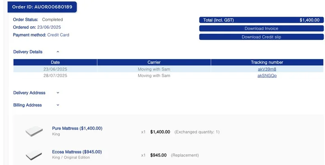Expand the Delivery Address section
This screenshot has height=165, width=325.
[58, 93]
